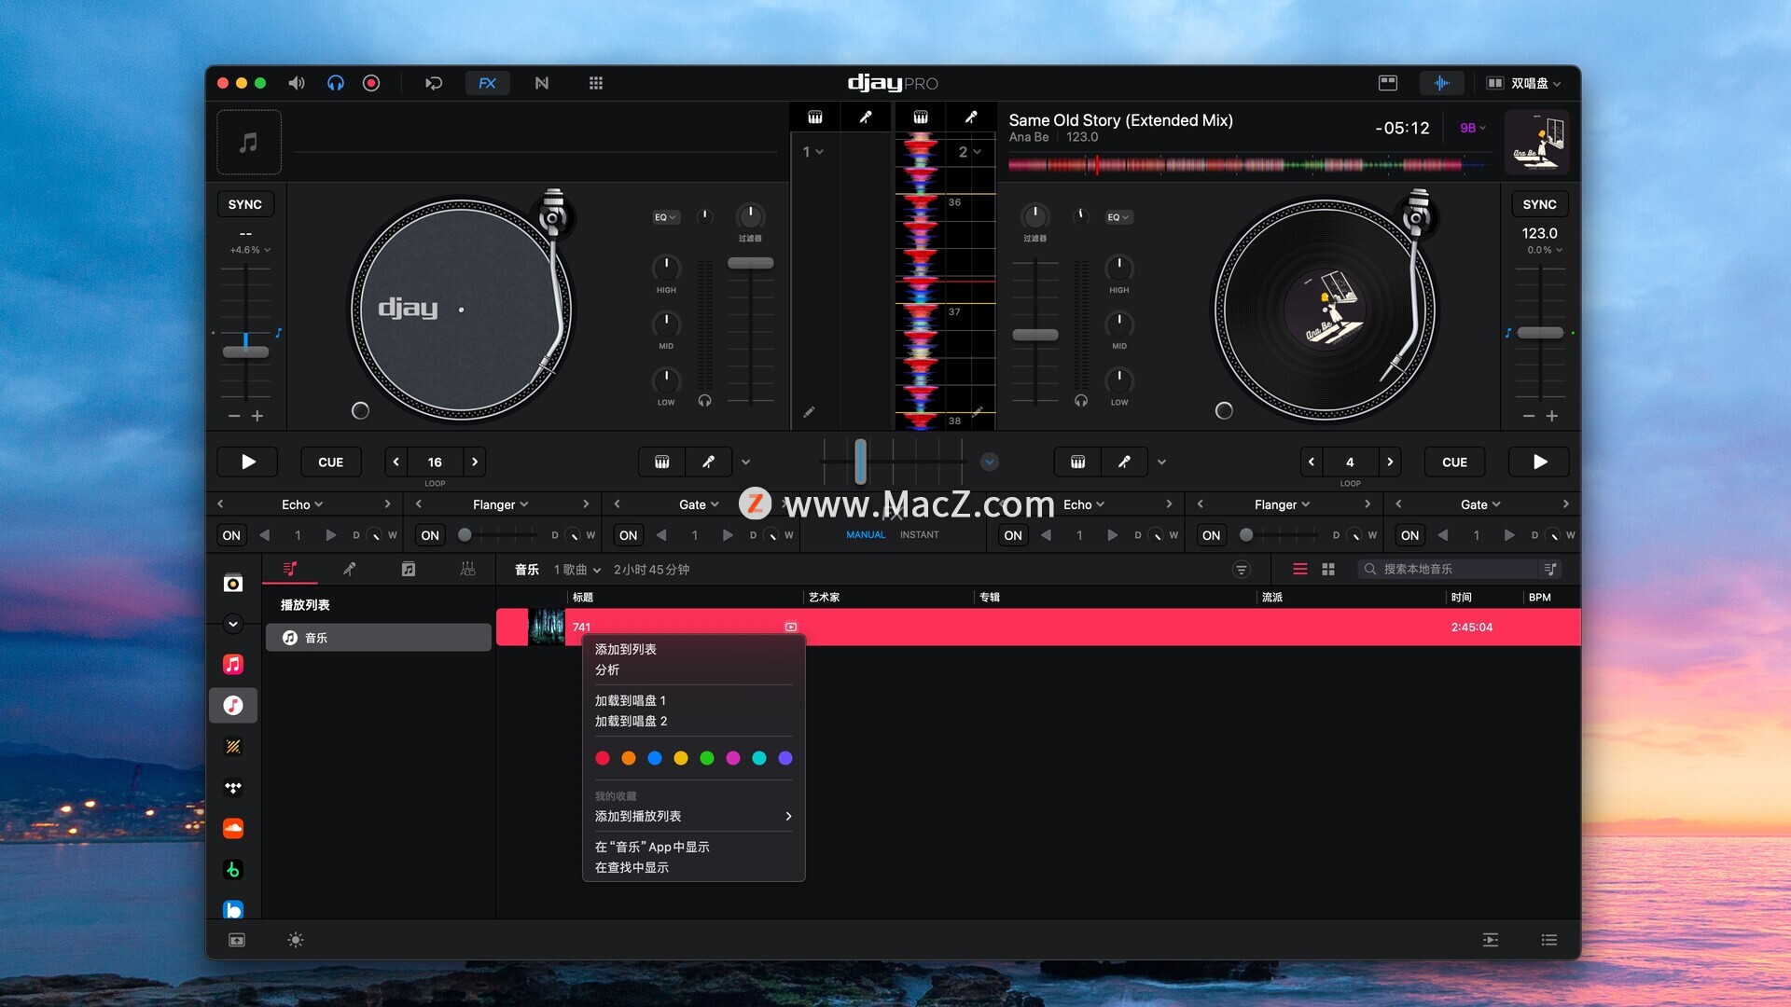
Task: Toggle the FX panel button
Action: [487, 83]
